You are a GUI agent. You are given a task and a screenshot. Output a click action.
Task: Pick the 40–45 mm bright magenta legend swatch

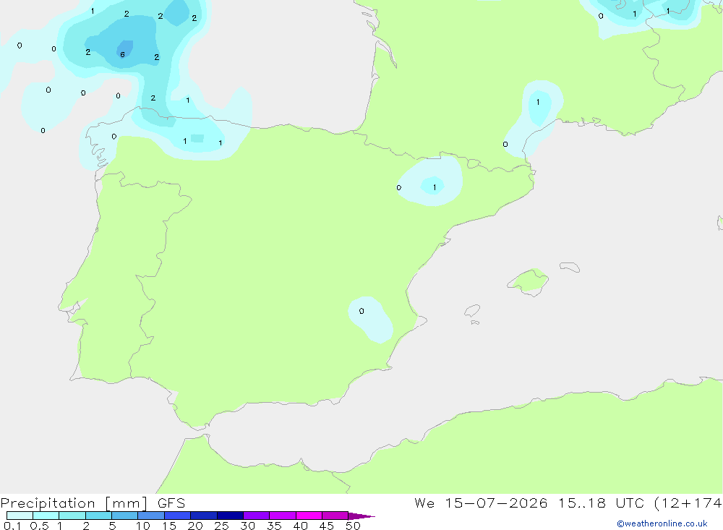click(x=309, y=516)
